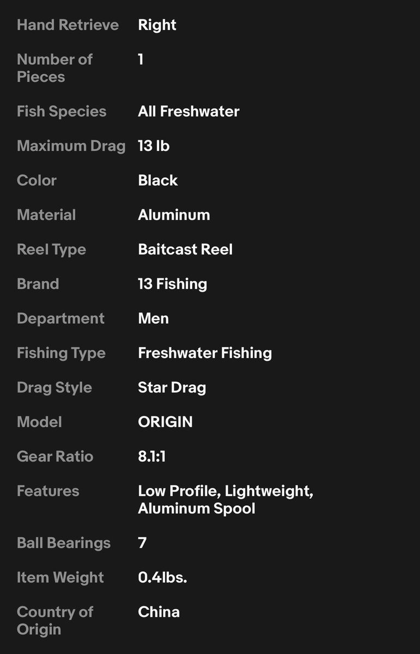Select the 'ORIGIN' model value
The image size is (420, 654).
pos(165,422)
